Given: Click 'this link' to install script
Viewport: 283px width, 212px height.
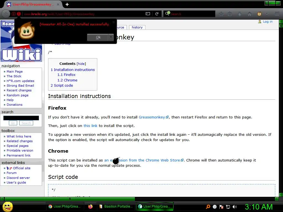Looking at the screenshot, I should [90, 126].
